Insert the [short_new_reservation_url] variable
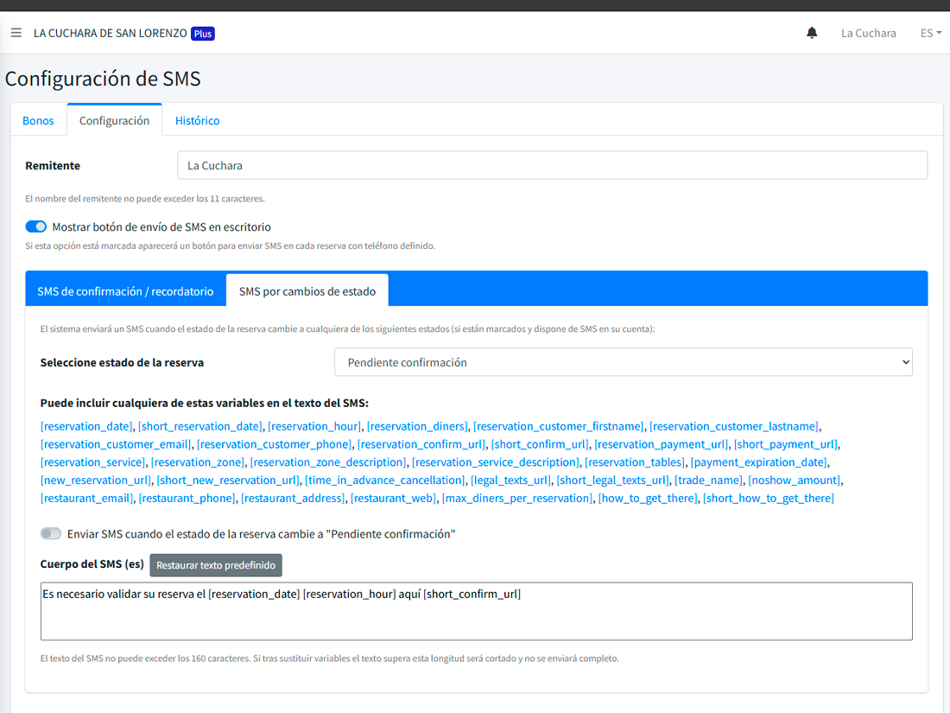The image size is (950, 713). pos(228,481)
